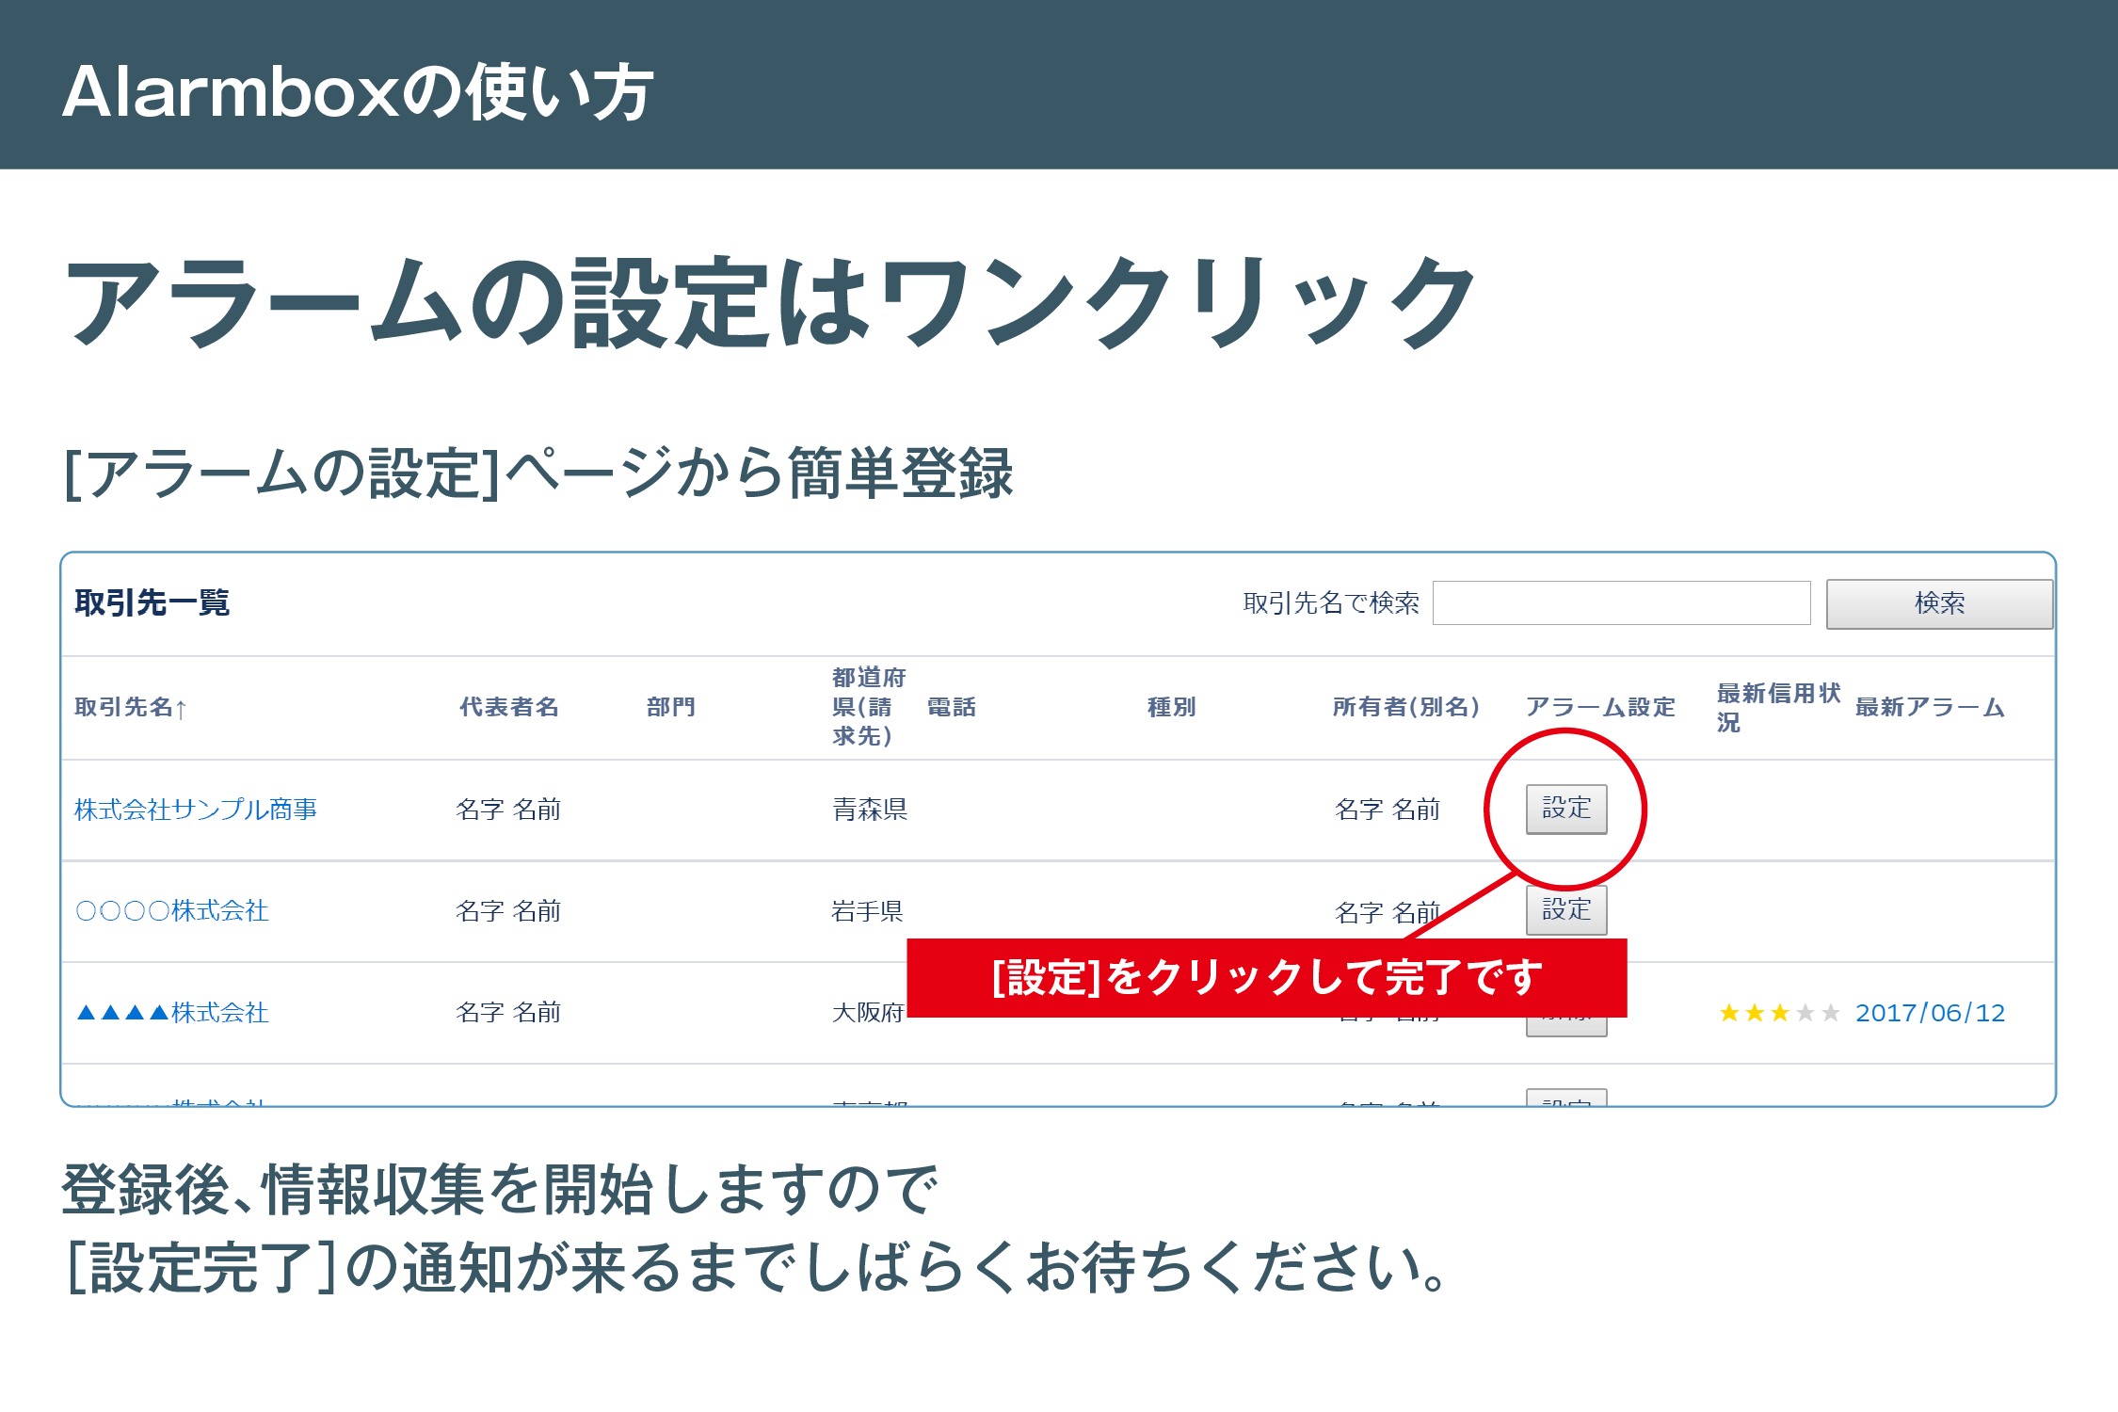The image size is (2118, 1412).
Task: Click the 代表者名 column header
Action: 509,708
